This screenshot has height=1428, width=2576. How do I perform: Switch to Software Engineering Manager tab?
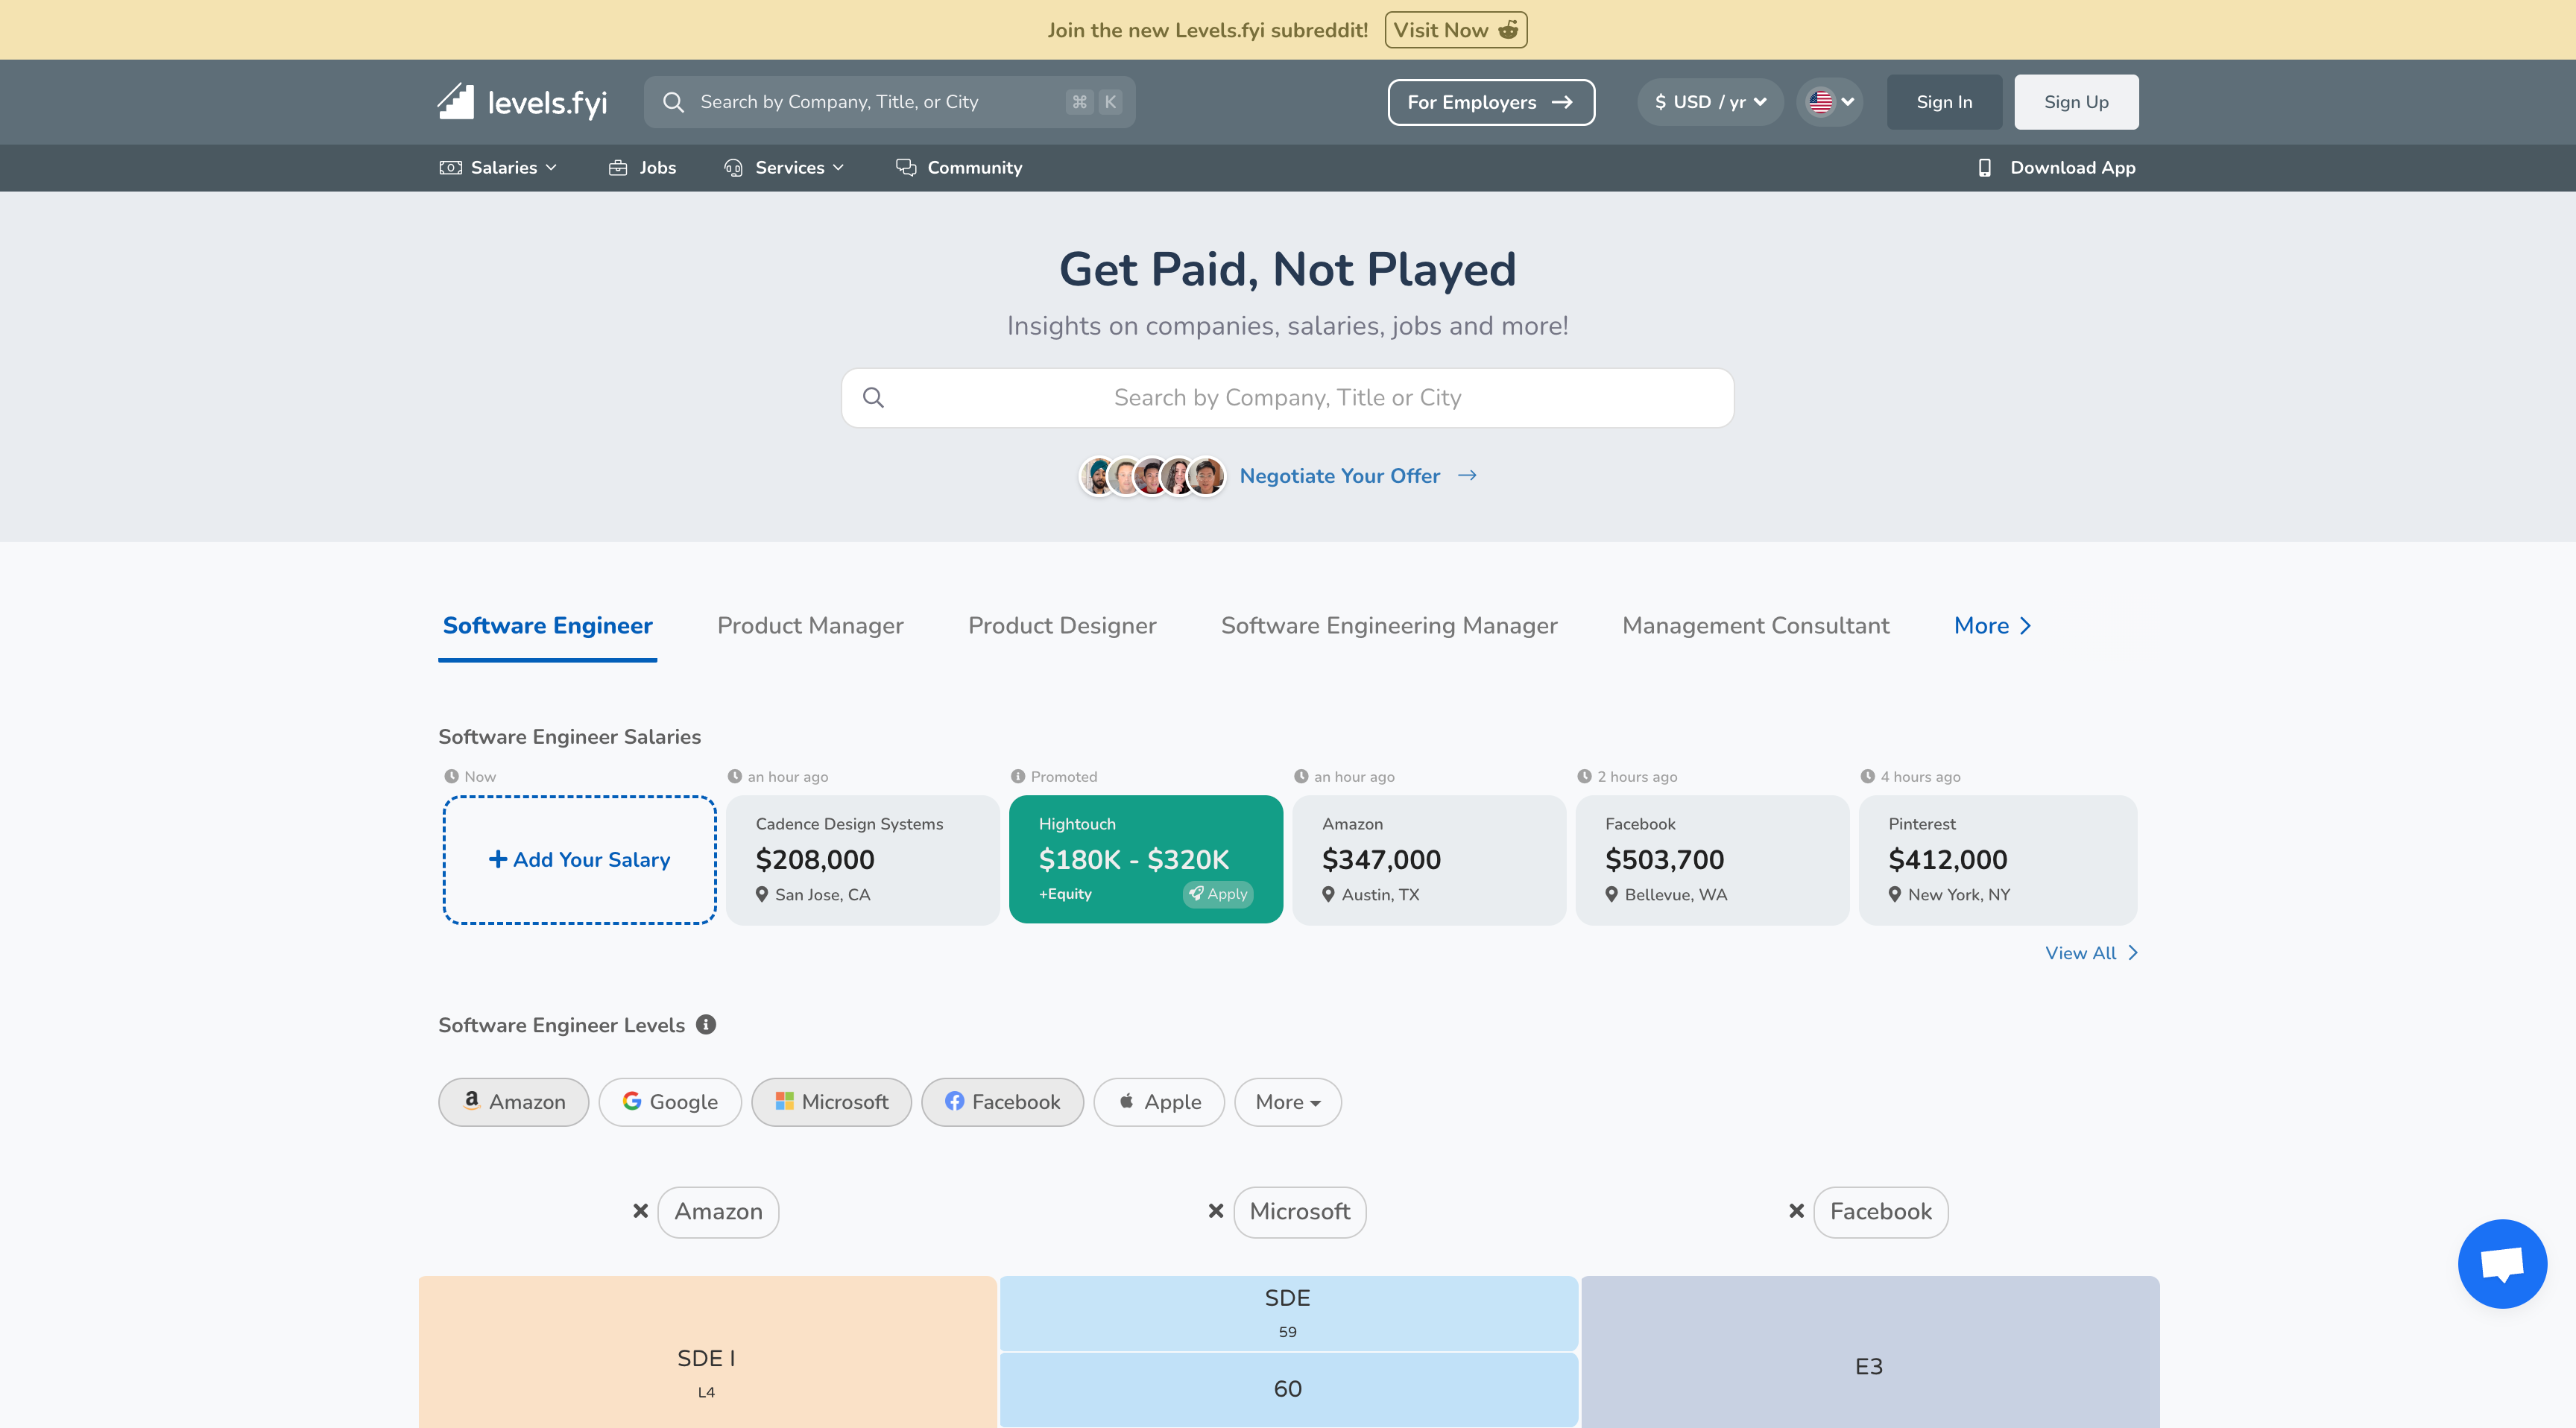click(x=1389, y=626)
